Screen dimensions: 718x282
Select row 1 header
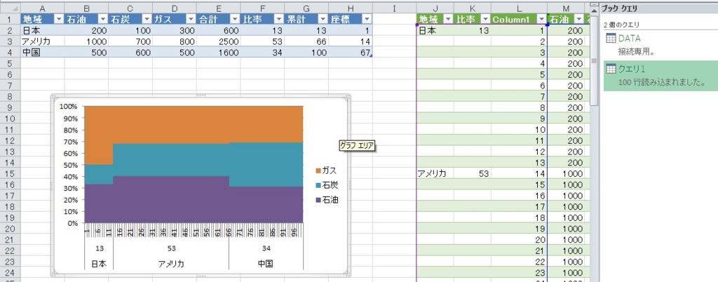pyautogui.click(x=10, y=19)
